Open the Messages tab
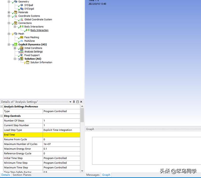Viewport: 201px width, 178px height. point(93,175)
